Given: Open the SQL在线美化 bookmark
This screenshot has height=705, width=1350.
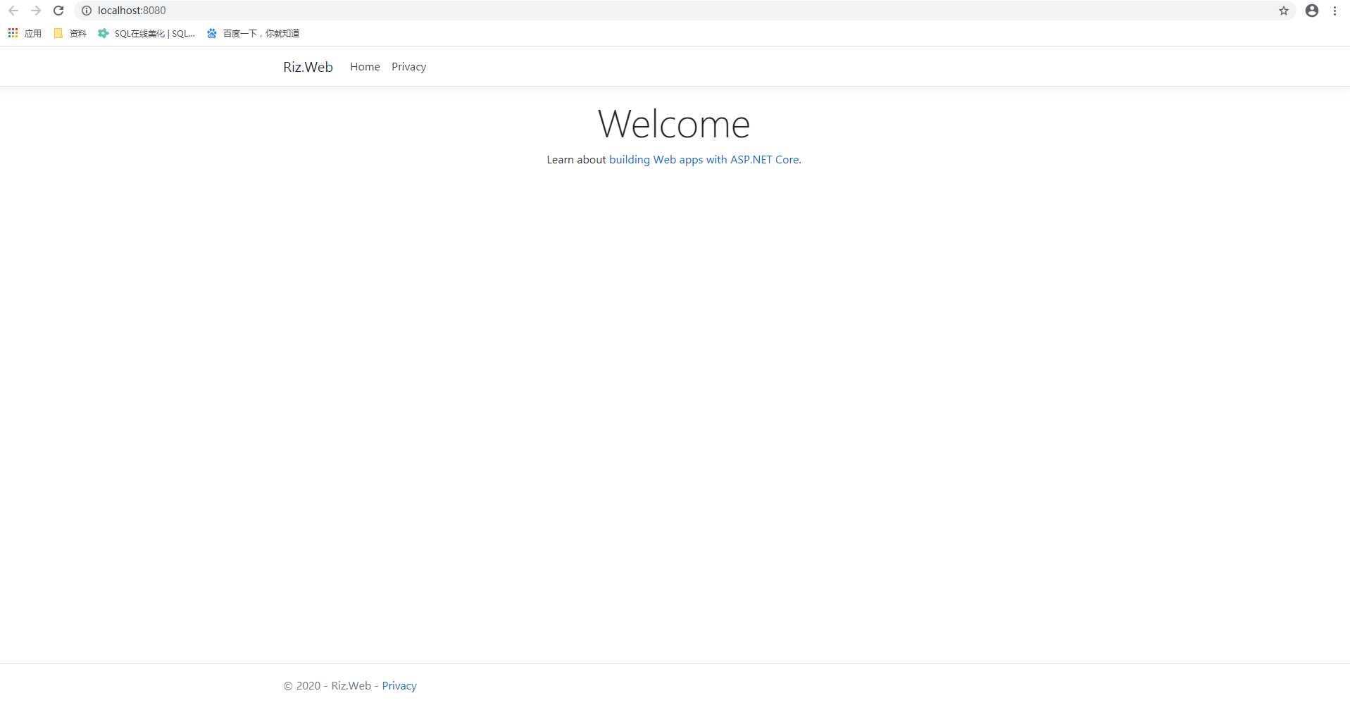Looking at the screenshot, I should coord(146,33).
